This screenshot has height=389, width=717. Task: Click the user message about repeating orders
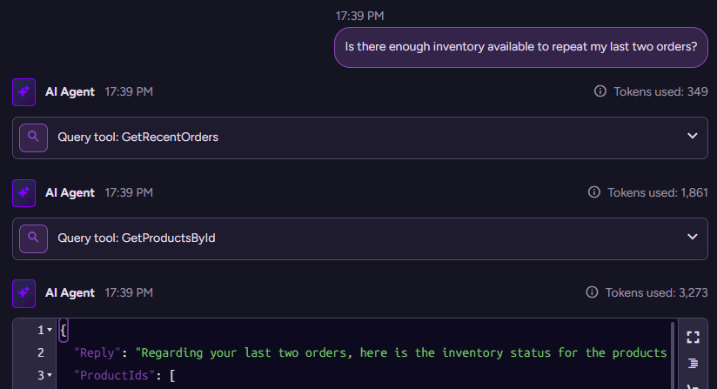point(521,47)
